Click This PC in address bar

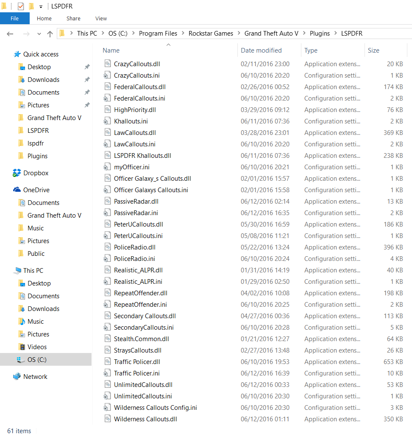87,34
